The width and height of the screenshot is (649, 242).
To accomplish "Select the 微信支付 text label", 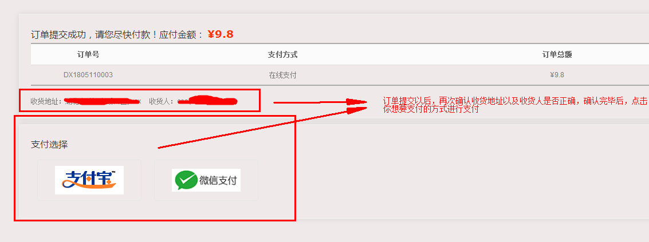I will pyautogui.click(x=218, y=181).
